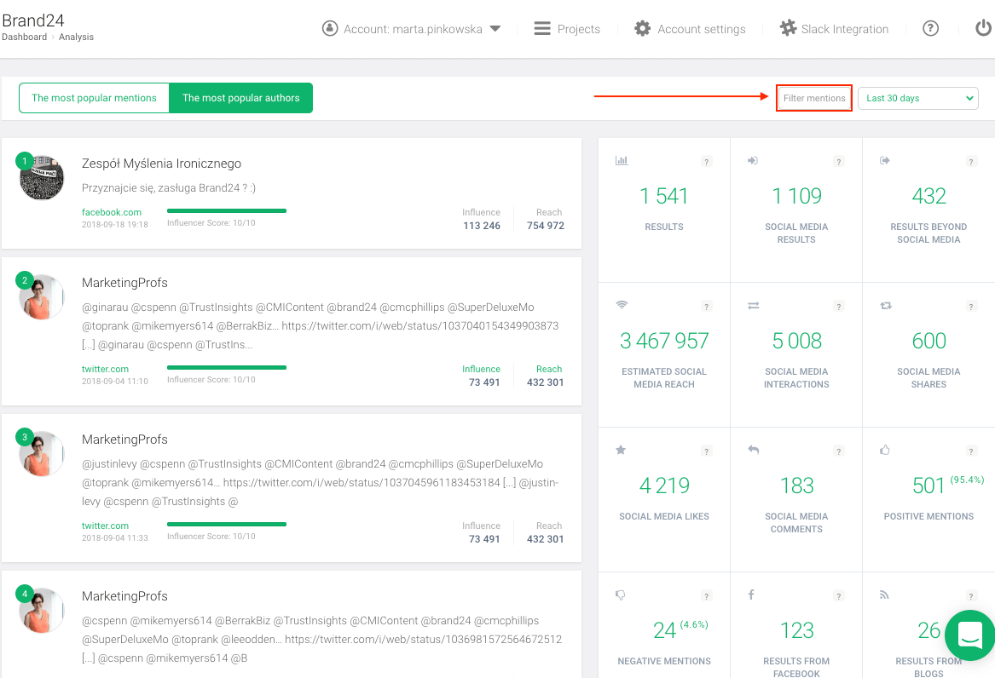The width and height of the screenshot is (995, 678).
Task: Click MarketingProfs author name in mention 2
Action: coord(124,283)
